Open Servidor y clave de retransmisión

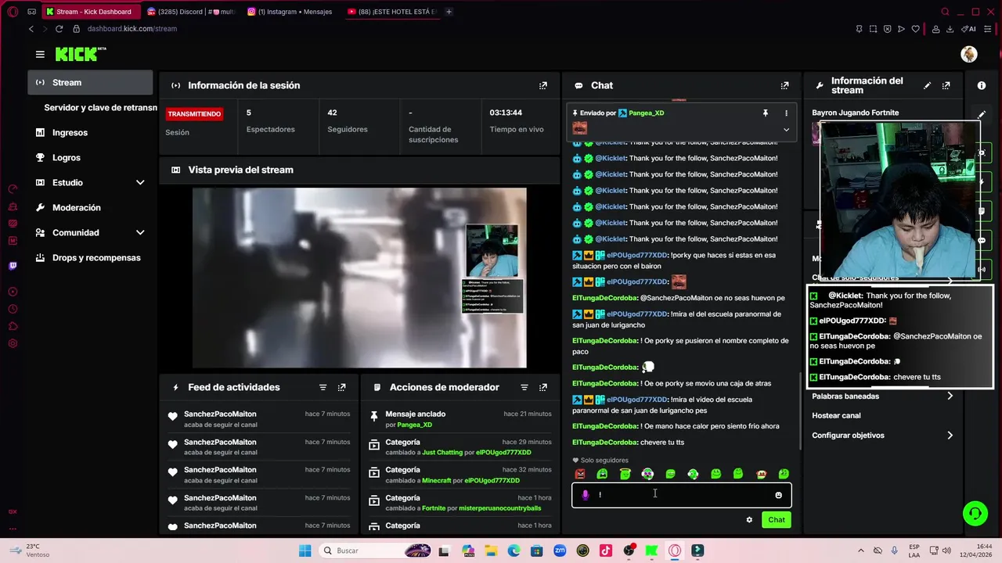(100, 107)
